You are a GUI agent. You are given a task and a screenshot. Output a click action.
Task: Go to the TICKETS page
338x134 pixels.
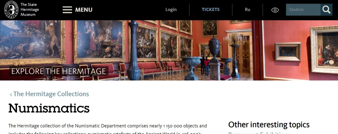pos(210,10)
